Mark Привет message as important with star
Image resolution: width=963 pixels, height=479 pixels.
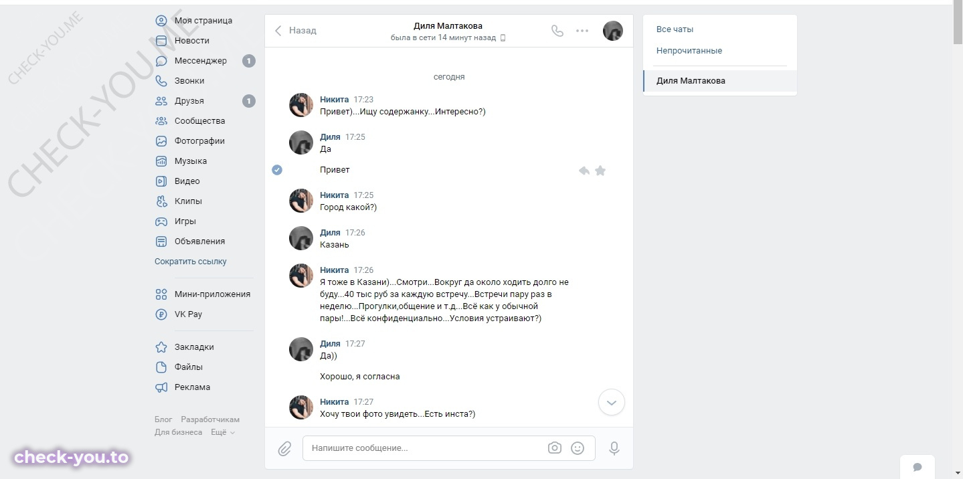pos(600,171)
